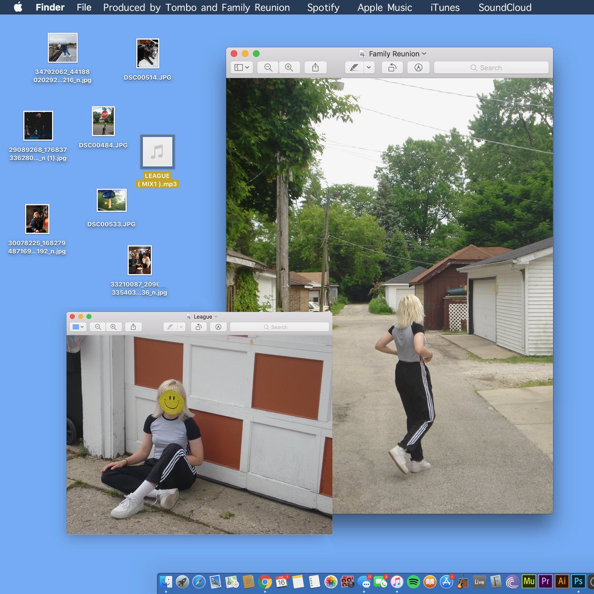
Task: Open FaceTime from the dock
Action: (x=381, y=582)
